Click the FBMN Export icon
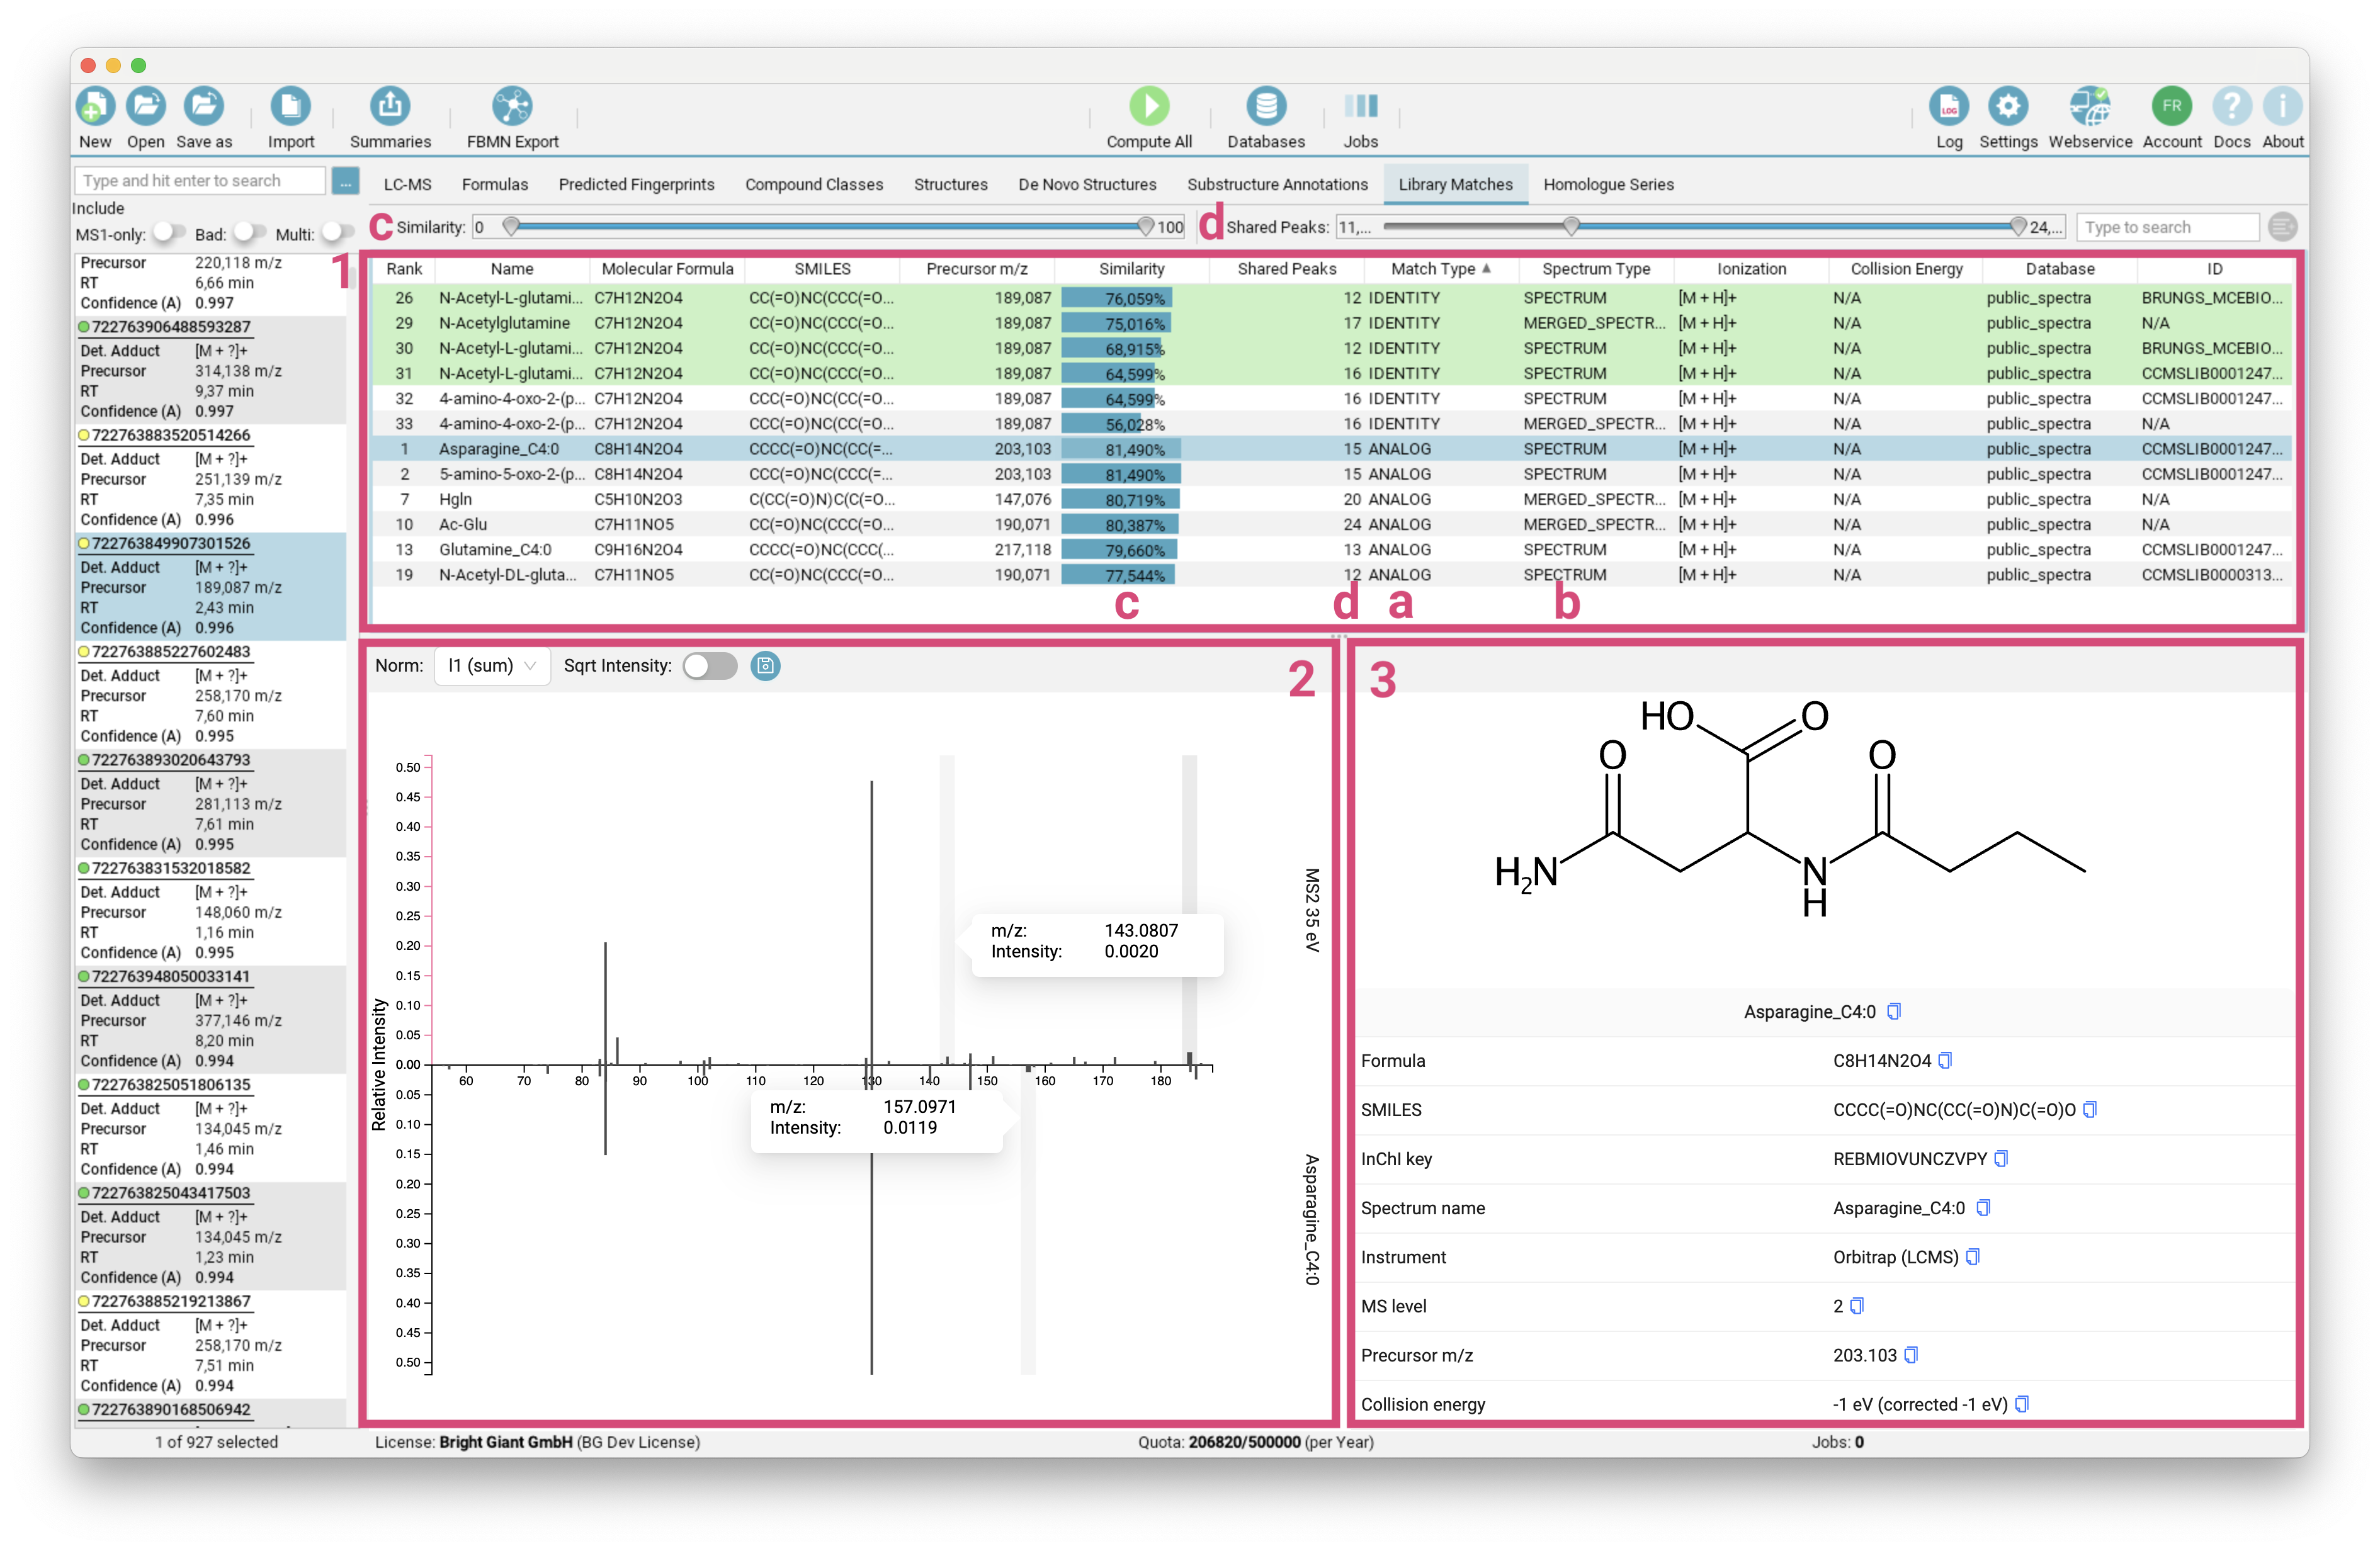Screen dimensions: 2380x1551 point(512,105)
